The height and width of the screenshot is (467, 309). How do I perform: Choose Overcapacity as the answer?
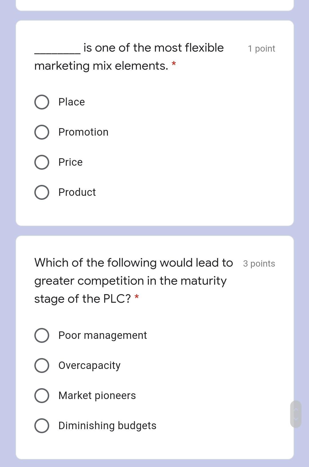41,365
